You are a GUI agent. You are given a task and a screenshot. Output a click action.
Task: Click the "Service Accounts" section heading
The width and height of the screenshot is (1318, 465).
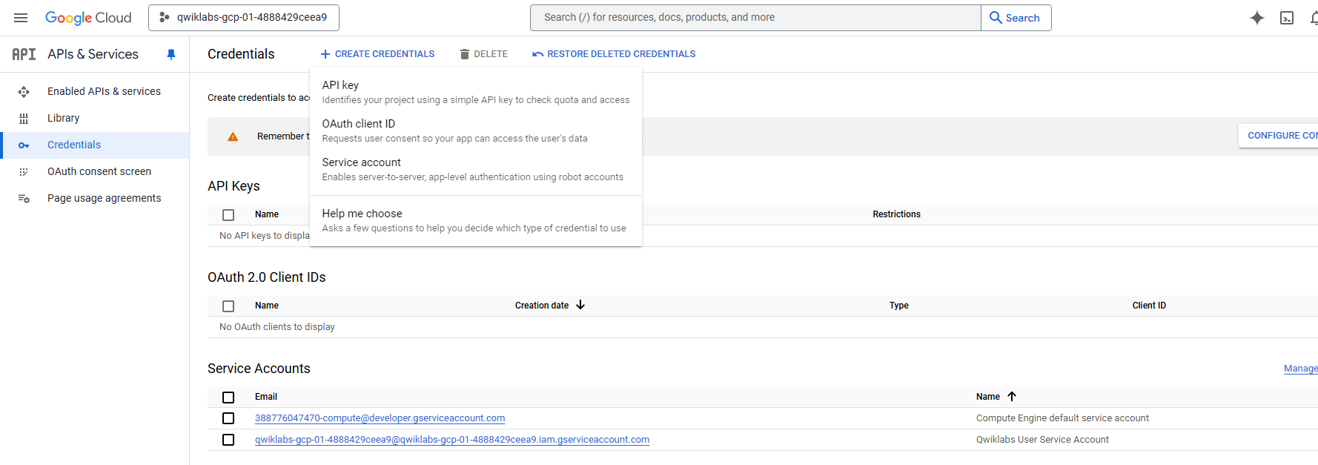coord(259,369)
